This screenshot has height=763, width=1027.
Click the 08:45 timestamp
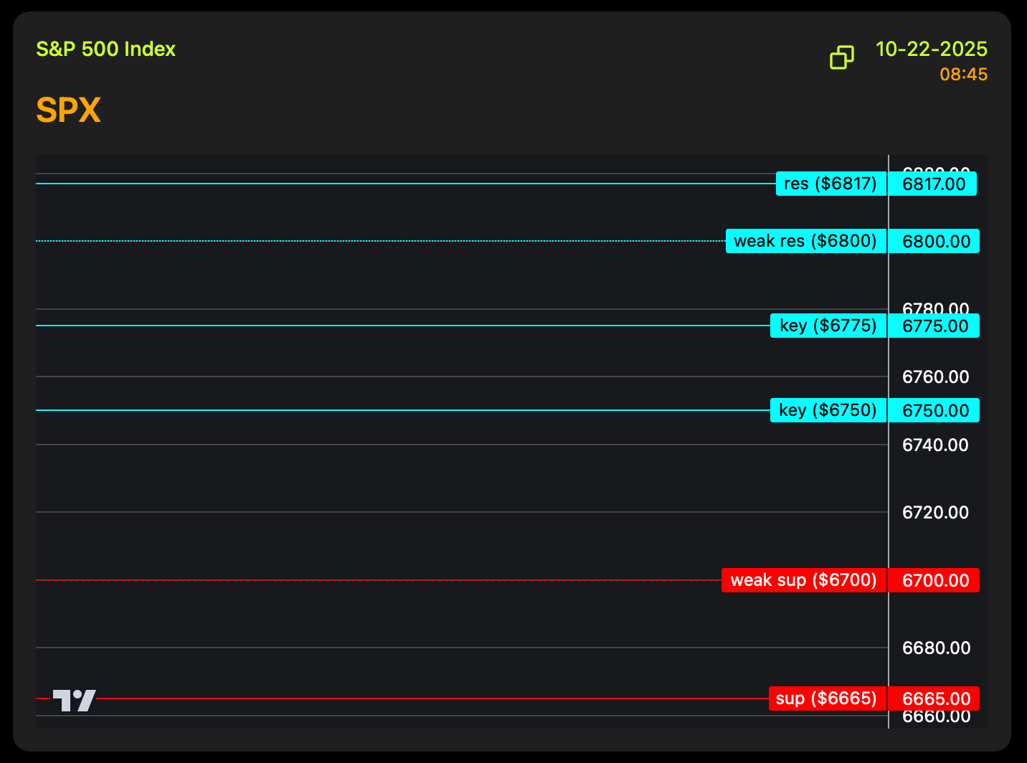963,75
